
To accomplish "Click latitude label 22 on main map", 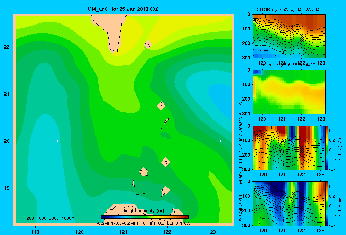I will point(7,47).
